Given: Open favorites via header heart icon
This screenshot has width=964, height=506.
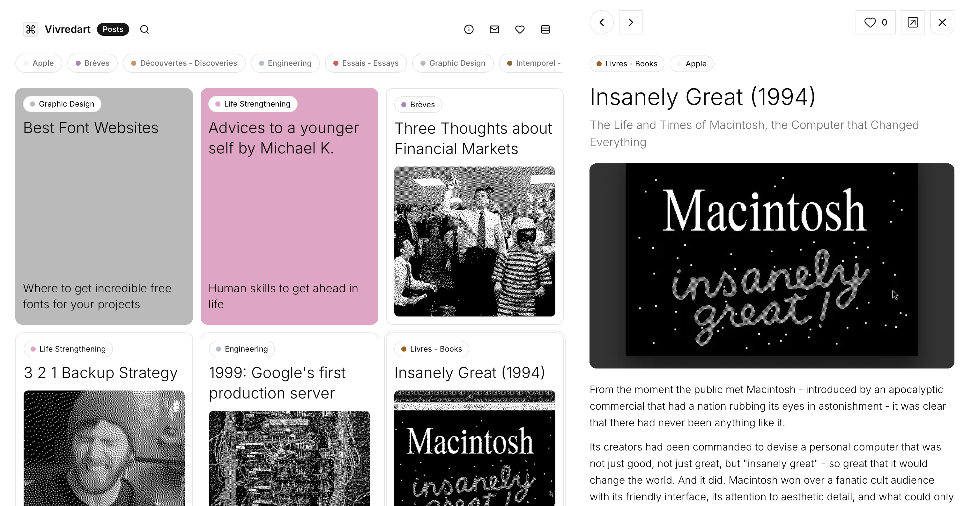Looking at the screenshot, I should [520, 29].
